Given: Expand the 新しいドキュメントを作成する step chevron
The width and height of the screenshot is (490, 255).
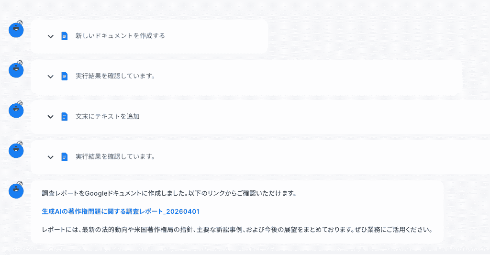Looking at the screenshot, I should [50, 36].
